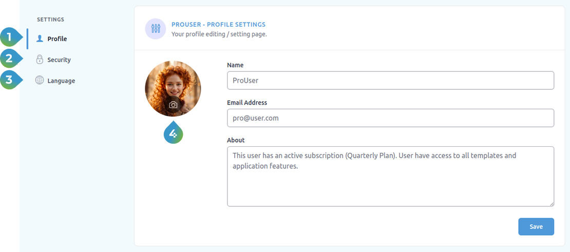Click into the Email Address field
The image size is (570, 252).
click(x=390, y=118)
